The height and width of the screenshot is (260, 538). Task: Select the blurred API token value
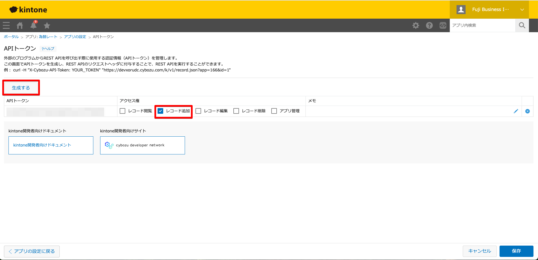point(55,112)
